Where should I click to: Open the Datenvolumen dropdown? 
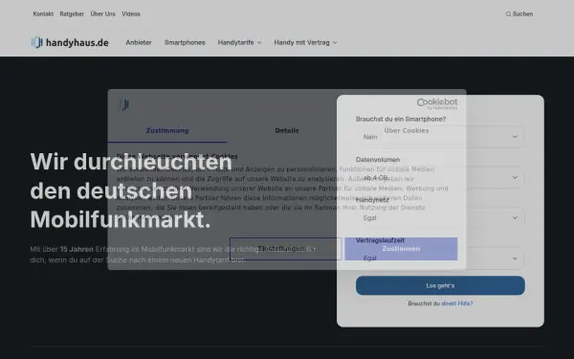click(440, 178)
